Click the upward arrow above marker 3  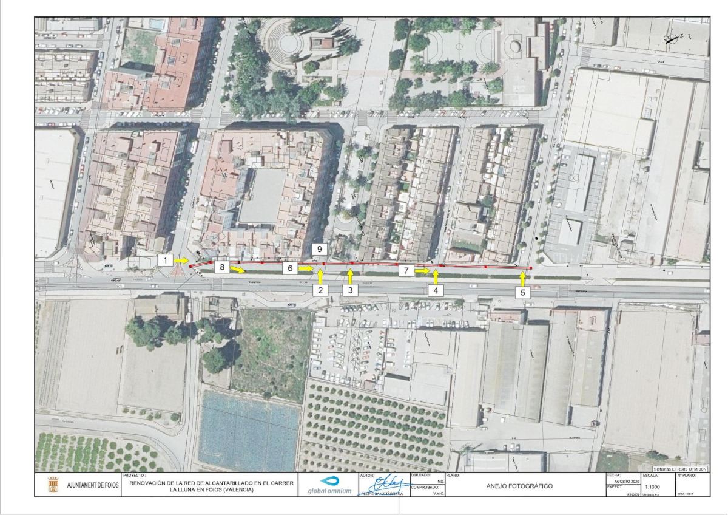[349, 276]
